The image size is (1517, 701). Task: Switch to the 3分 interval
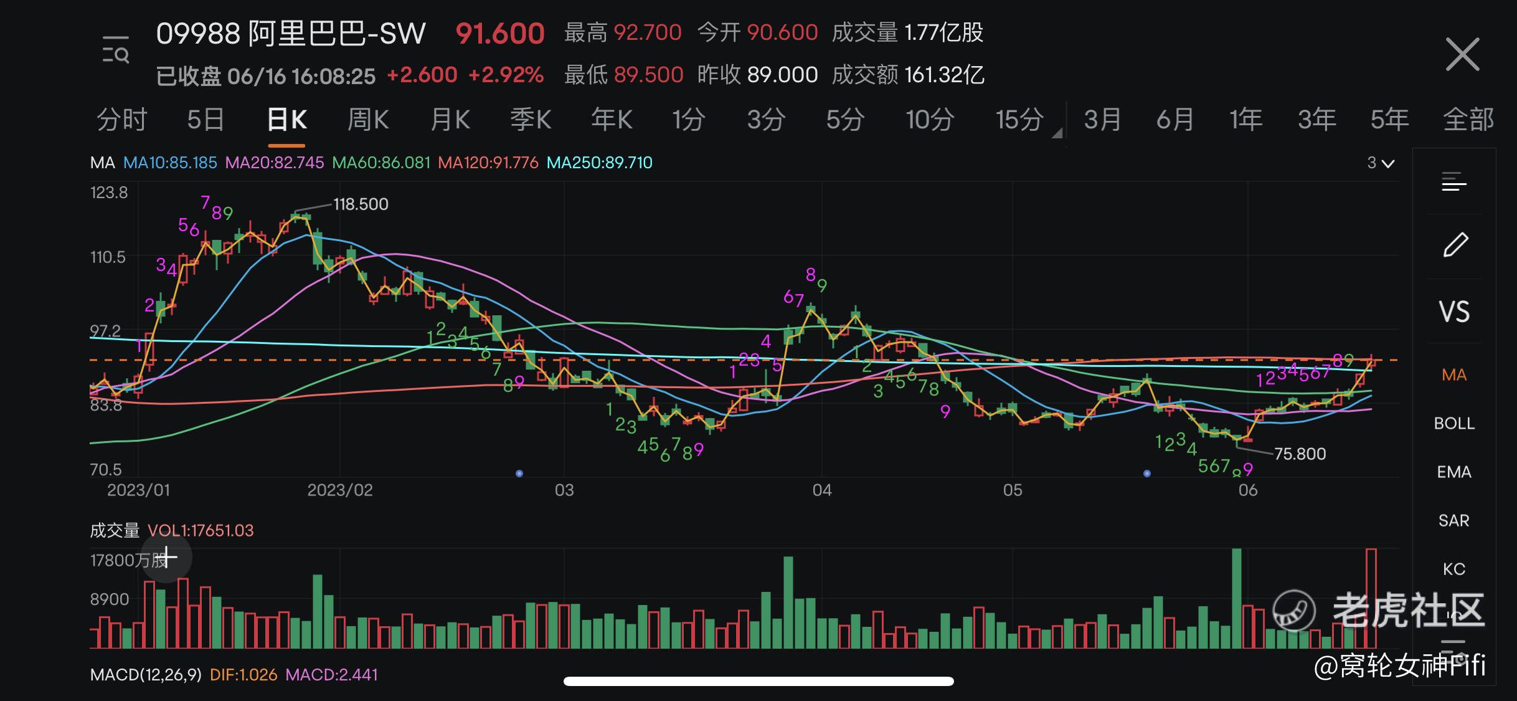(766, 119)
